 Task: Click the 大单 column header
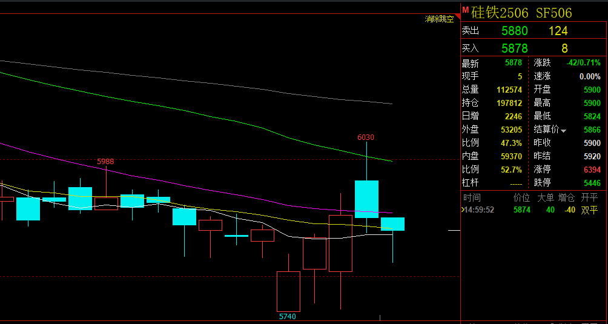545,198
